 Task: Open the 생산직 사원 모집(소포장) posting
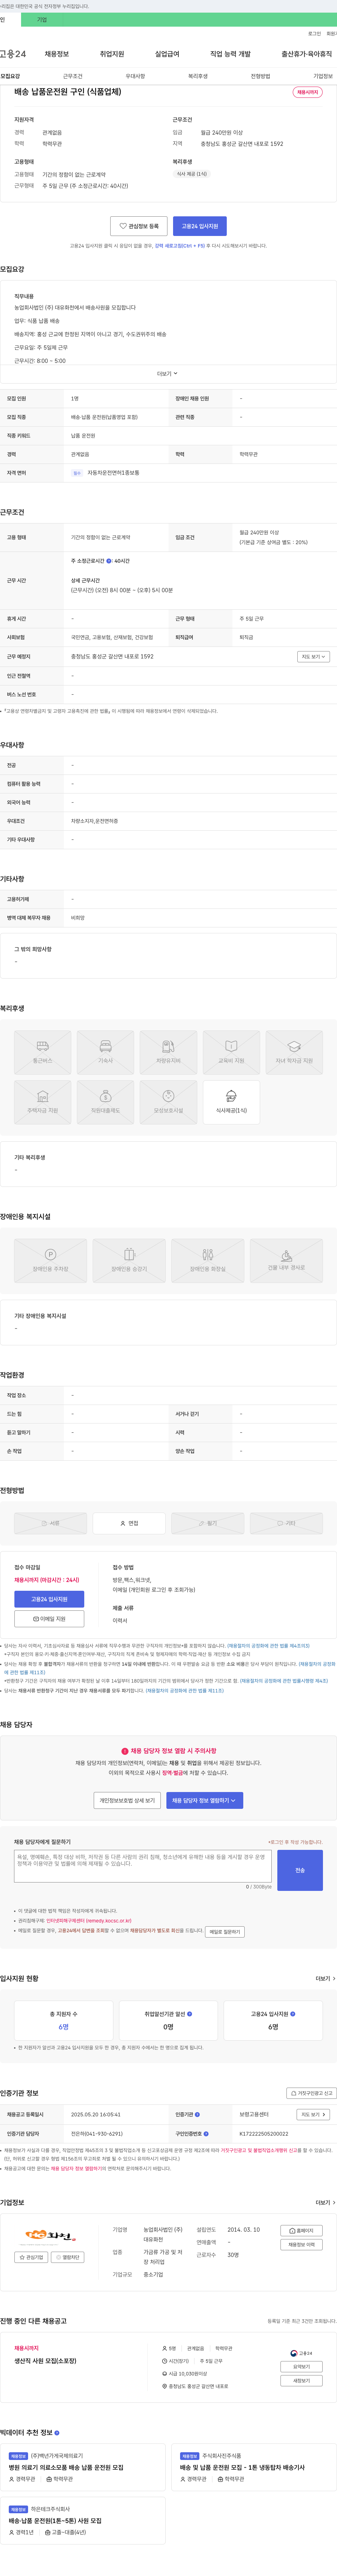[x=45, y=2361]
